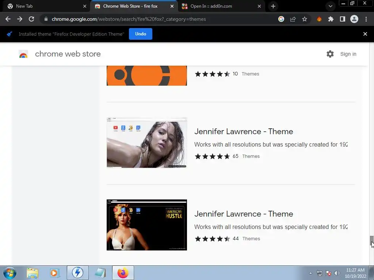
Task: Undo the Firefox Developer Edition Theme install
Action: point(141,34)
